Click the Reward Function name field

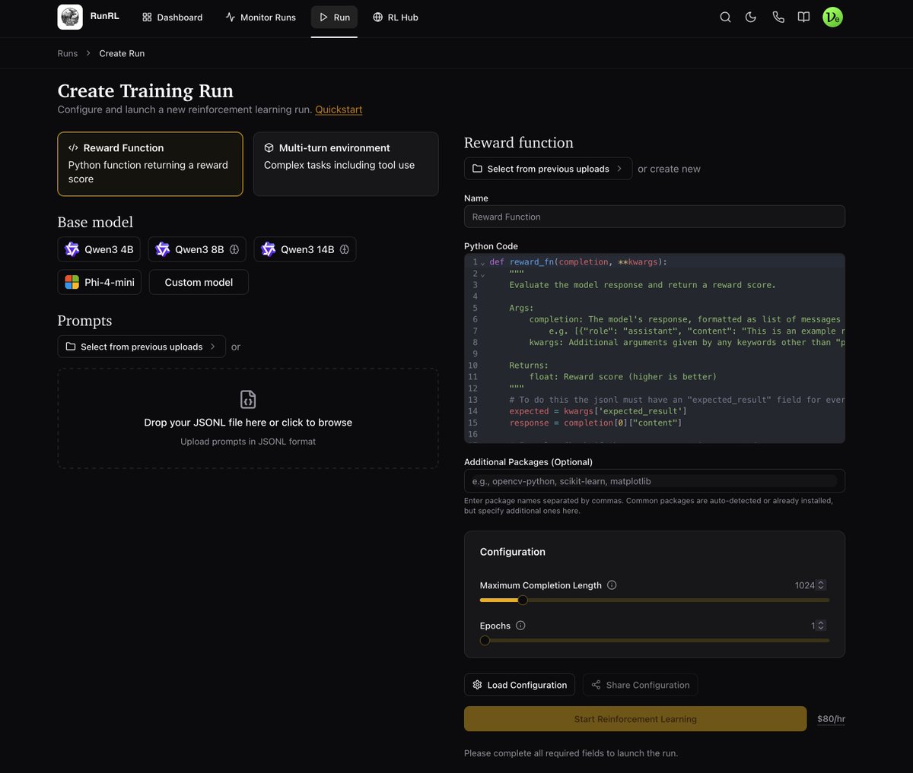tap(654, 217)
